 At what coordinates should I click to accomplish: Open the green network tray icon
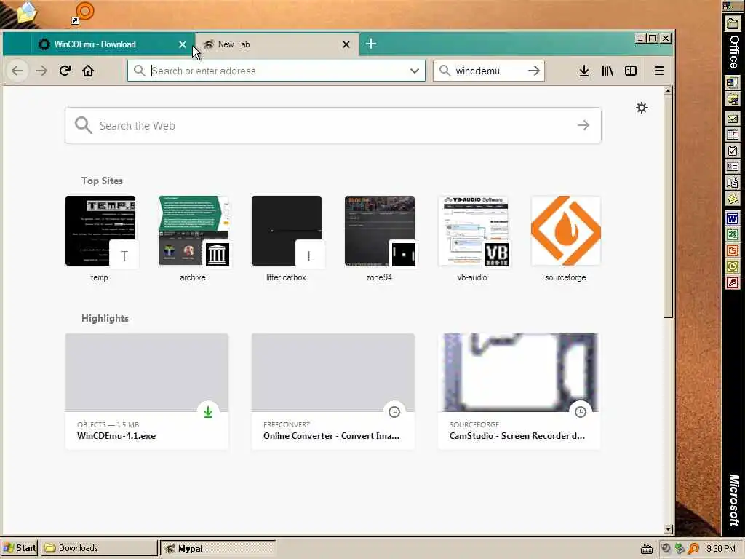coord(680,548)
